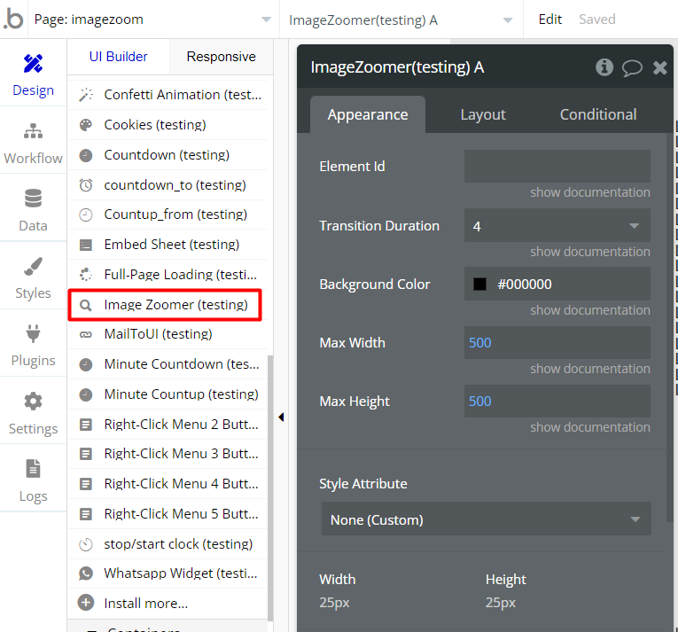
Task: Click the info icon in ImageZoomer panel
Action: coord(604,67)
